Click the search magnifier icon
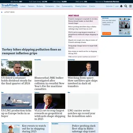Screen dimensions: 133x133 click(126, 6)
